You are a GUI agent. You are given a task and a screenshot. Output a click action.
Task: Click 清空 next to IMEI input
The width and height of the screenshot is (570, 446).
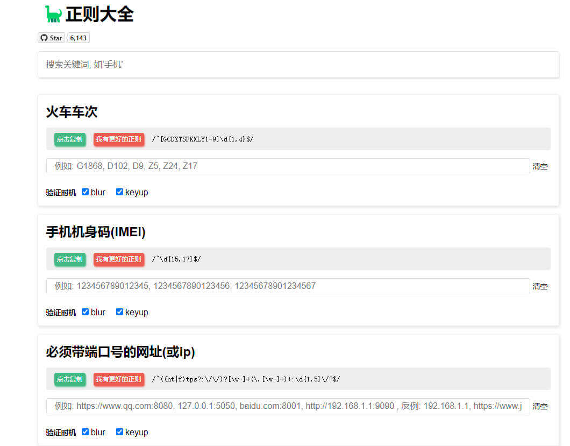click(540, 286)
